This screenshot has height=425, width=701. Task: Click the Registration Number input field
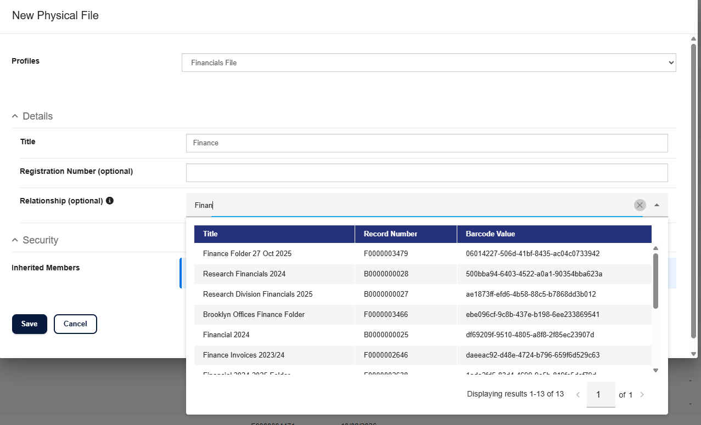point(427,173)
